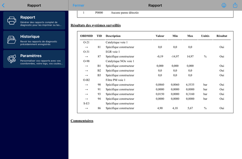
Task: Select the Filtre PM voie 1 row
Action: (x=155, y=80)
